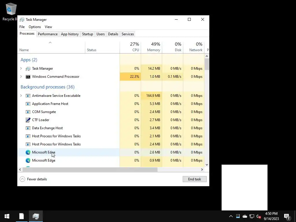The height and width of the screenshot is (222, 296).
Task: Click the vertical scrollbar thumb
Action: 207,64
